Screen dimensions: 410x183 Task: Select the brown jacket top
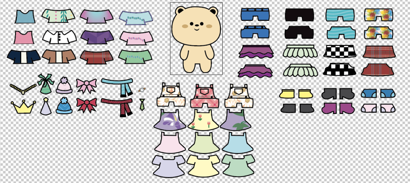pos(59,56)
